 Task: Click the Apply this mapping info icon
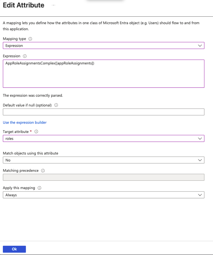[39, 188]
